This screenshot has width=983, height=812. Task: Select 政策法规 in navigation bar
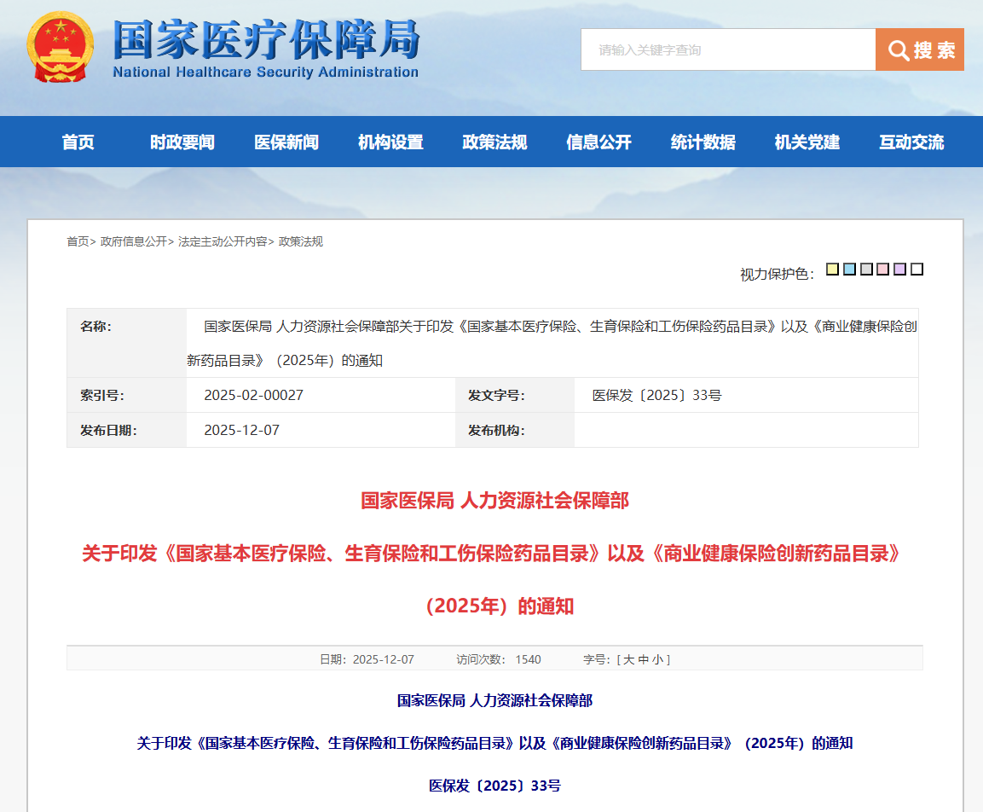[494, 142]
